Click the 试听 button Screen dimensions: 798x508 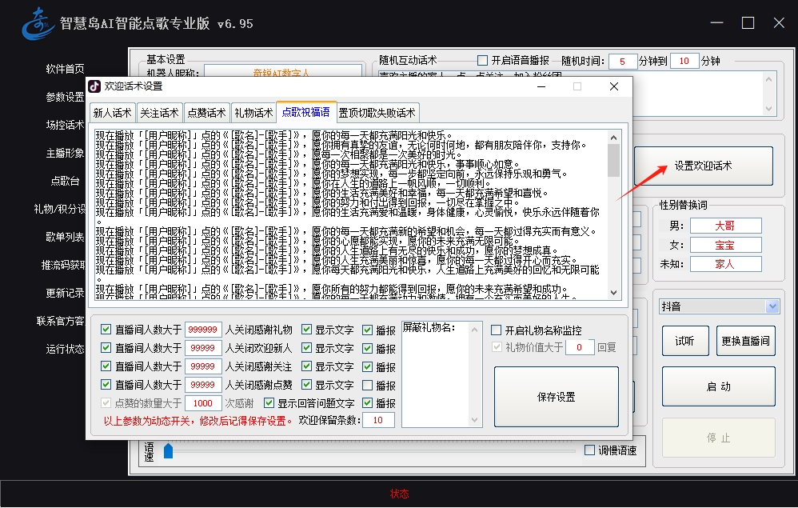(x=685, y=341)
